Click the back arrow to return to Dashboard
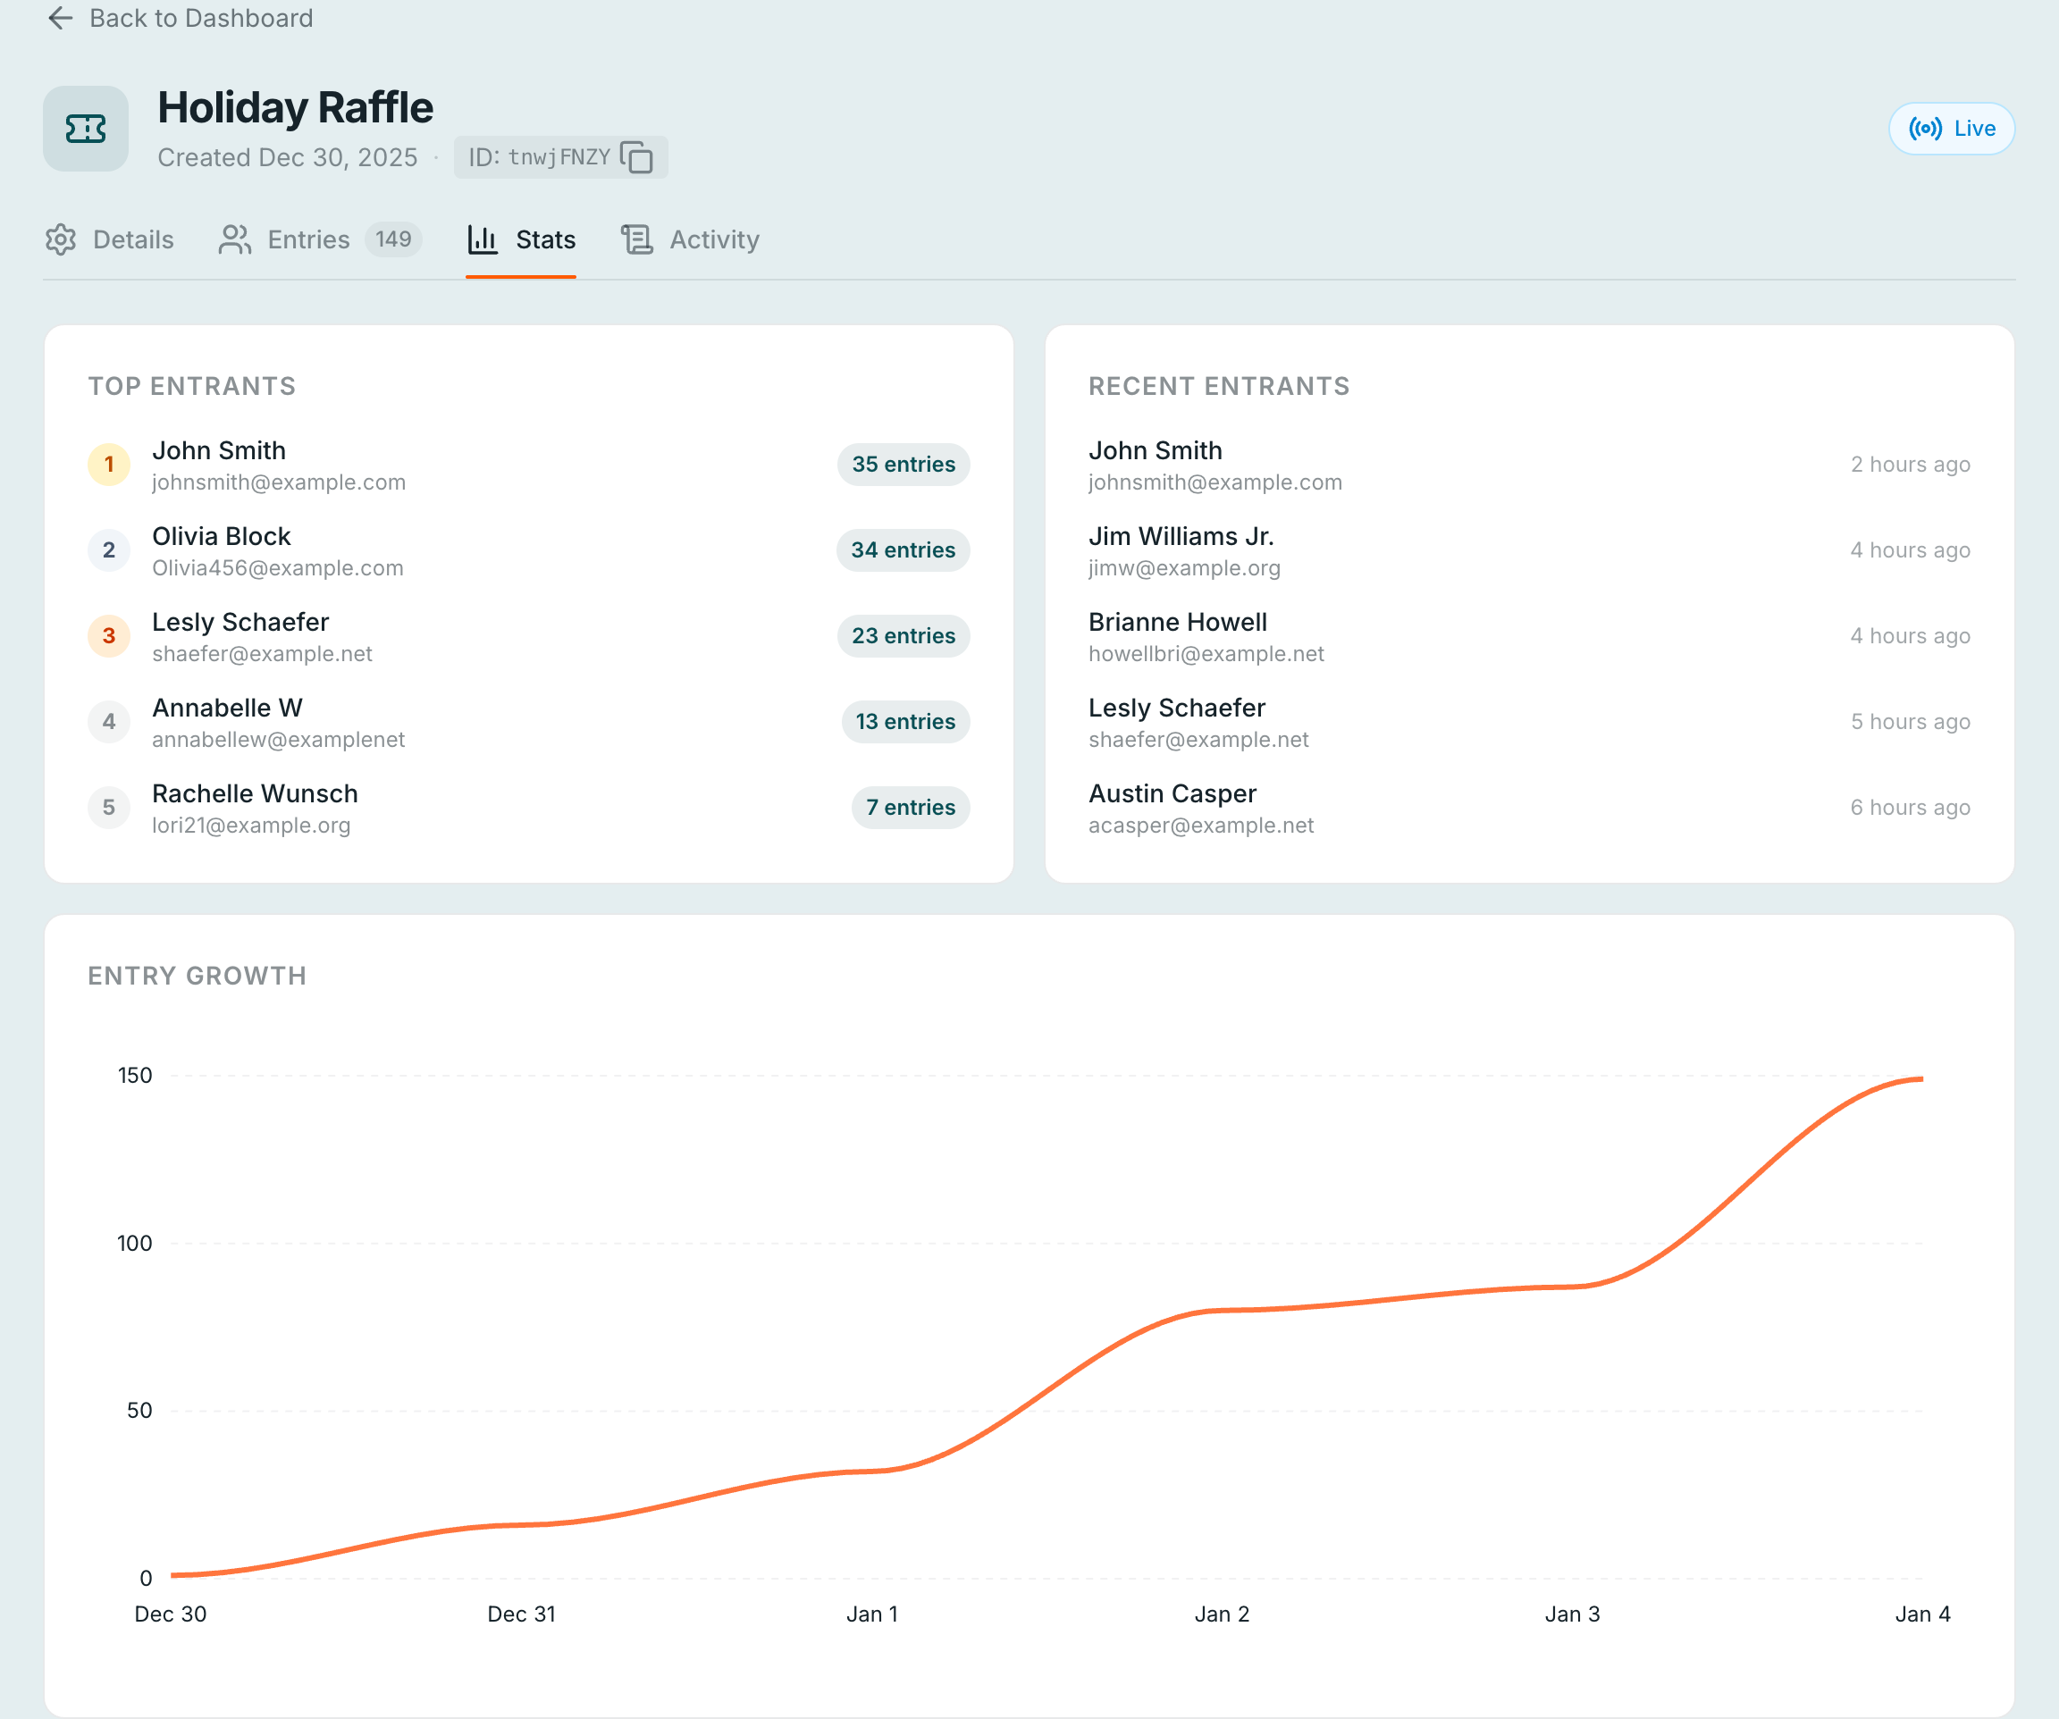The image size is (2059, 1719). point(62,19)
